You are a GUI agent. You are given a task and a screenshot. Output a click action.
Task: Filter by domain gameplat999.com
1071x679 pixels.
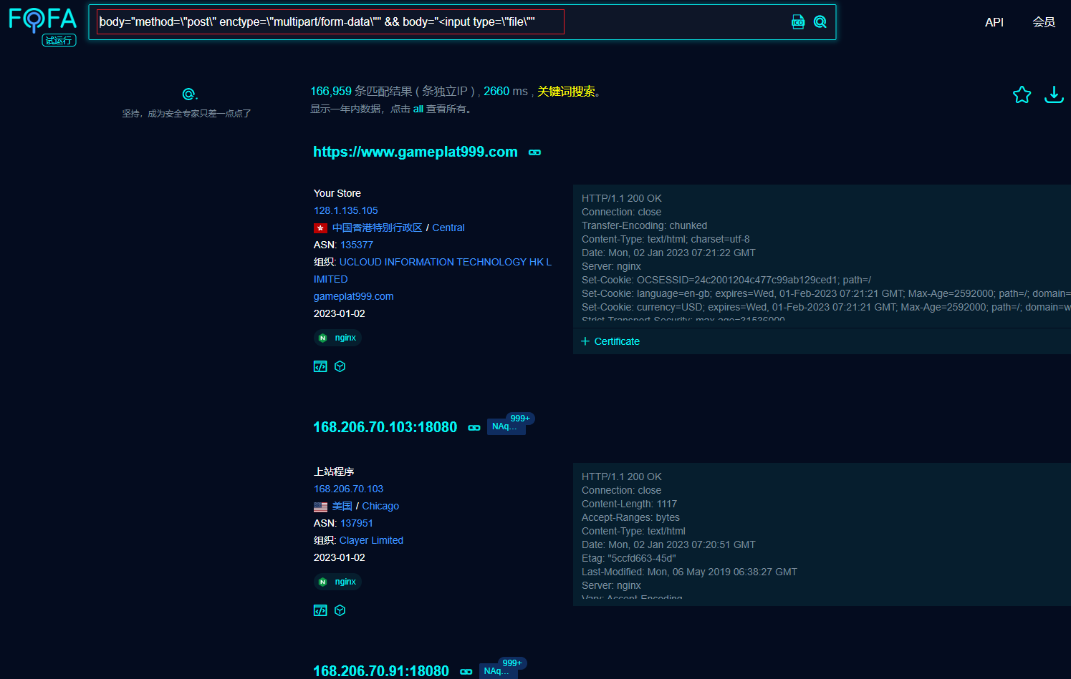[x=354, y=296]
